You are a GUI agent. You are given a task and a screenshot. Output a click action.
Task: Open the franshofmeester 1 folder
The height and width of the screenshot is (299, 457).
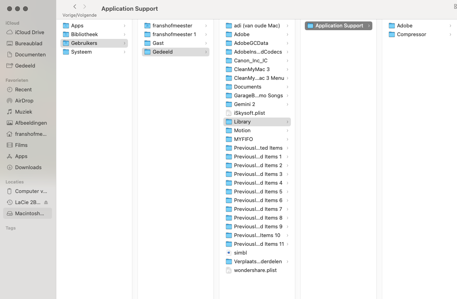click(176, 35)
